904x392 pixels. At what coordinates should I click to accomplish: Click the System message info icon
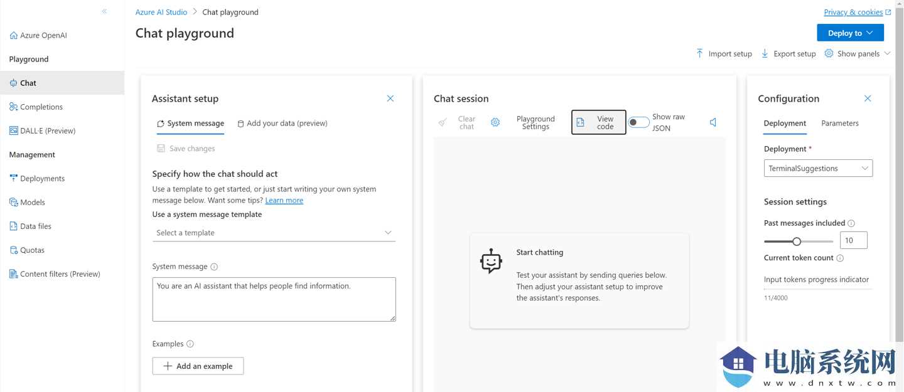(214, 267)
